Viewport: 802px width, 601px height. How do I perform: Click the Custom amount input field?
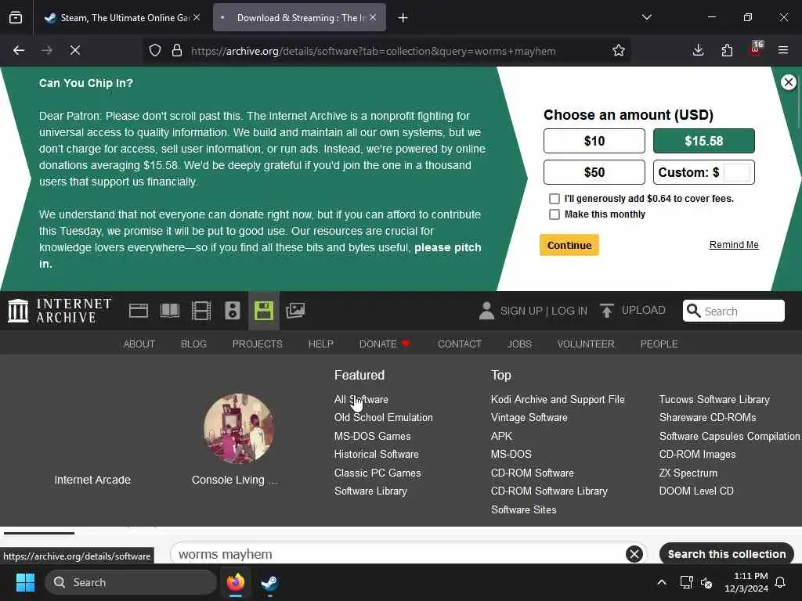point(737,172)
